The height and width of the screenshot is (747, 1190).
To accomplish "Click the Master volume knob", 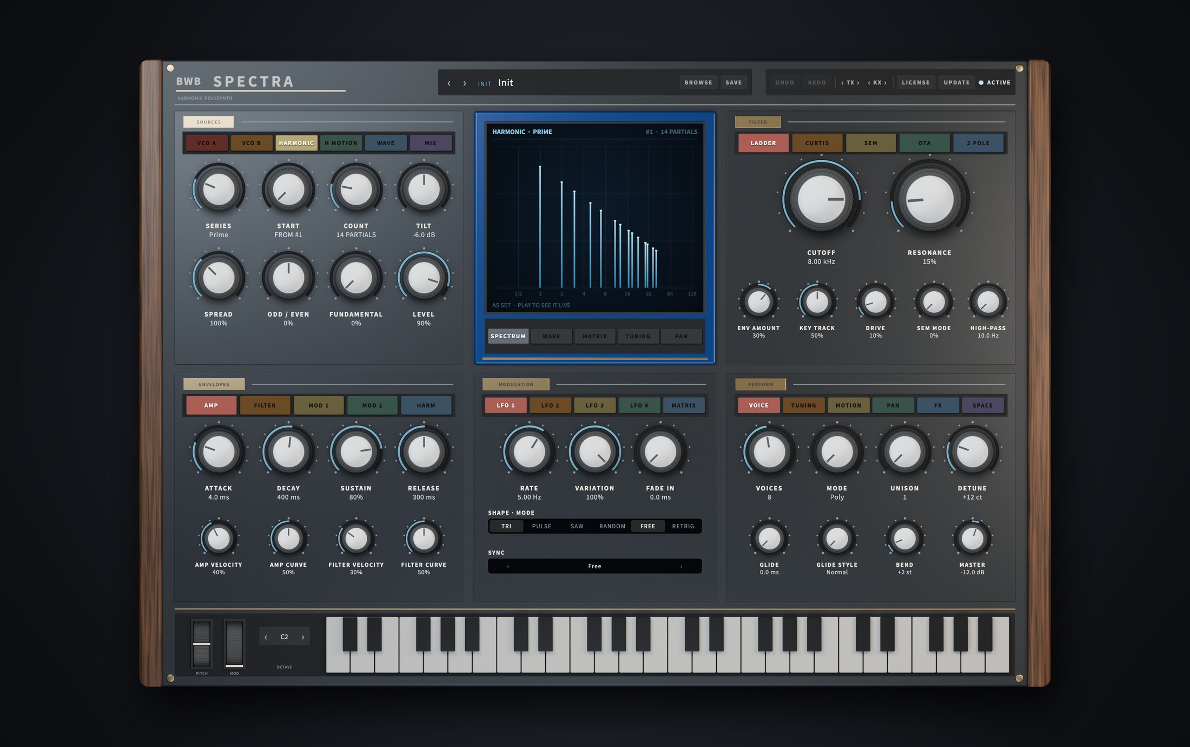I will pos(972,538).
